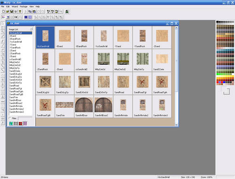Click the up arrow of thumbnail scrollbar
The height and width of the screenshot is (179, 235).
pyautogui.click(x=176, y=28)
